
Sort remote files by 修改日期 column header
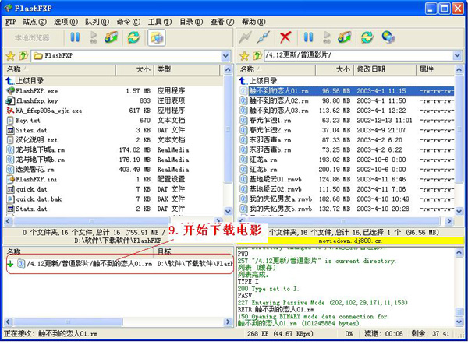point(370,69)
